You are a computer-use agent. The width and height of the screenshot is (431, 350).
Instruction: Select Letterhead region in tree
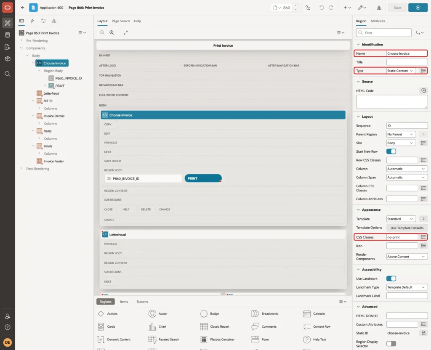tap(51, 93)
